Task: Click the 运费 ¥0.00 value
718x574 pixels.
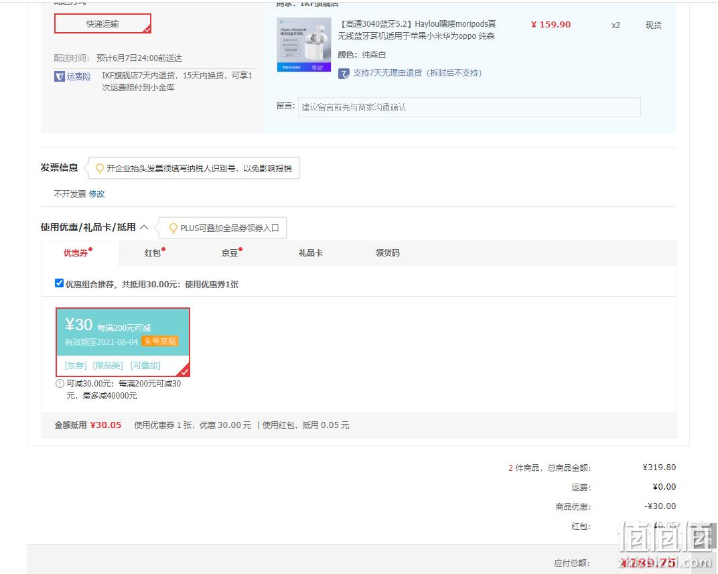Action: pyautogui.click(x=664, y=486)
